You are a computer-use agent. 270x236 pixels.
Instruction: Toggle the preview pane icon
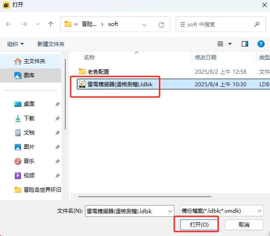(245, 44)
